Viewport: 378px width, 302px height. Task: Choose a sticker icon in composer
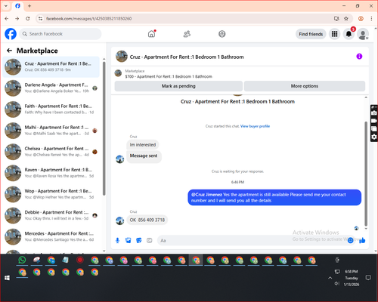139,240
